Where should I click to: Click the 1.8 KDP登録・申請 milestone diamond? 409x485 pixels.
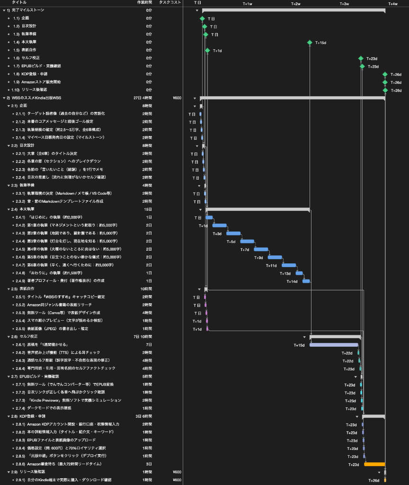385,74
